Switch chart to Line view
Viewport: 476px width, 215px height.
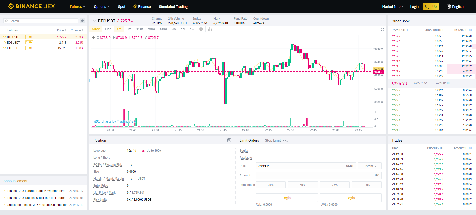click(x=108, y=29)
